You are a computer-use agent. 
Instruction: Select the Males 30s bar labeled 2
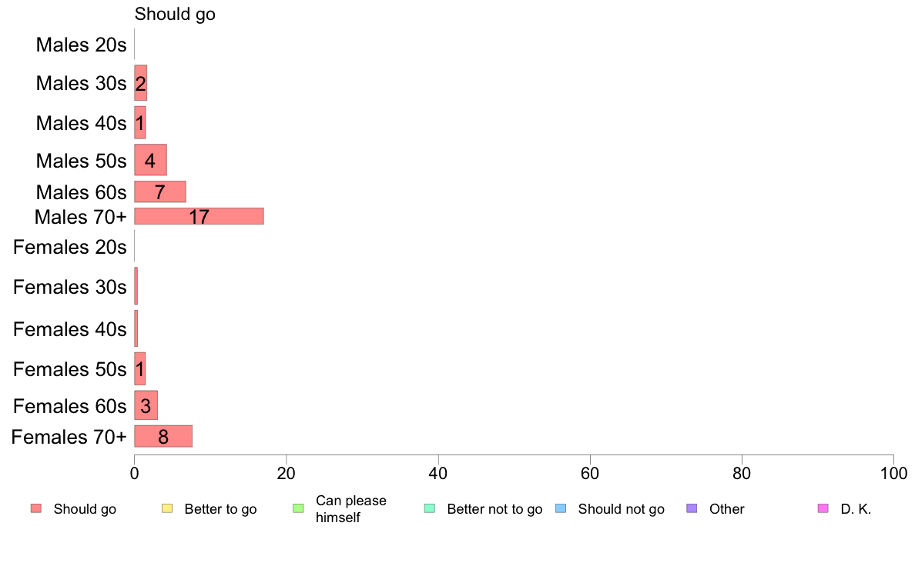[x=141, y=83]
